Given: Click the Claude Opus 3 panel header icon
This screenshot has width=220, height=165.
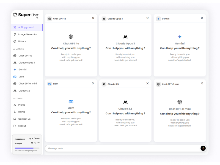Looking at the screenshot, I should [x=104, y=19].
